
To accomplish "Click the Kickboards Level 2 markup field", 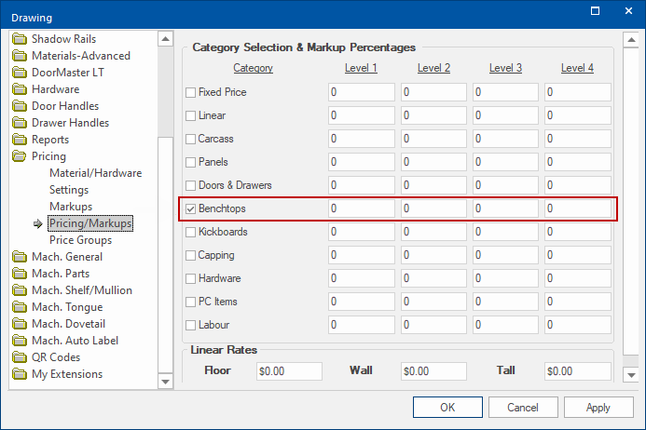I will pos(433,232).
